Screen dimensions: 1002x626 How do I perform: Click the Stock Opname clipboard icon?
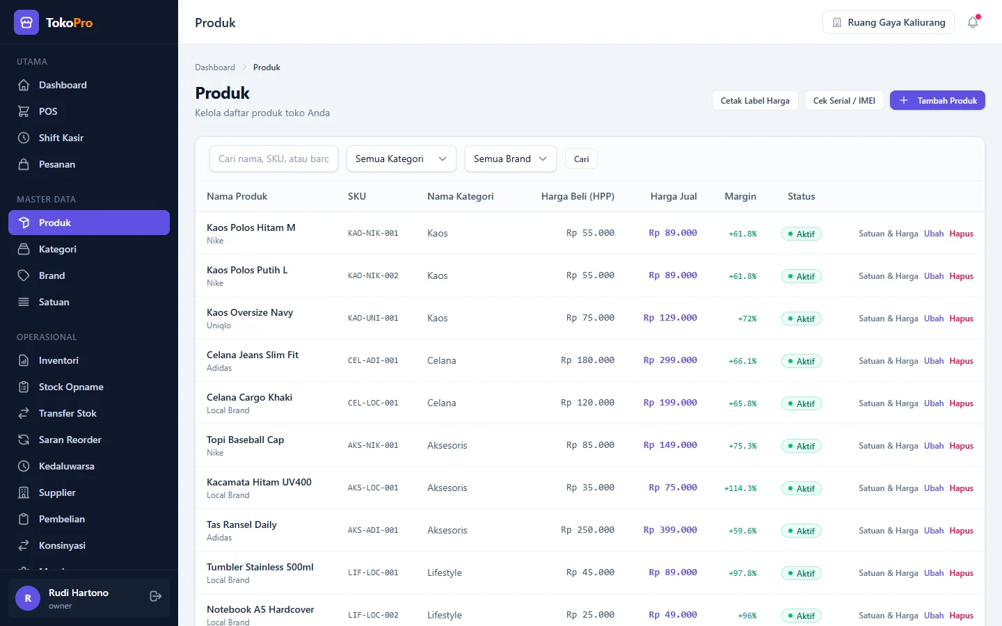[24, 387]
